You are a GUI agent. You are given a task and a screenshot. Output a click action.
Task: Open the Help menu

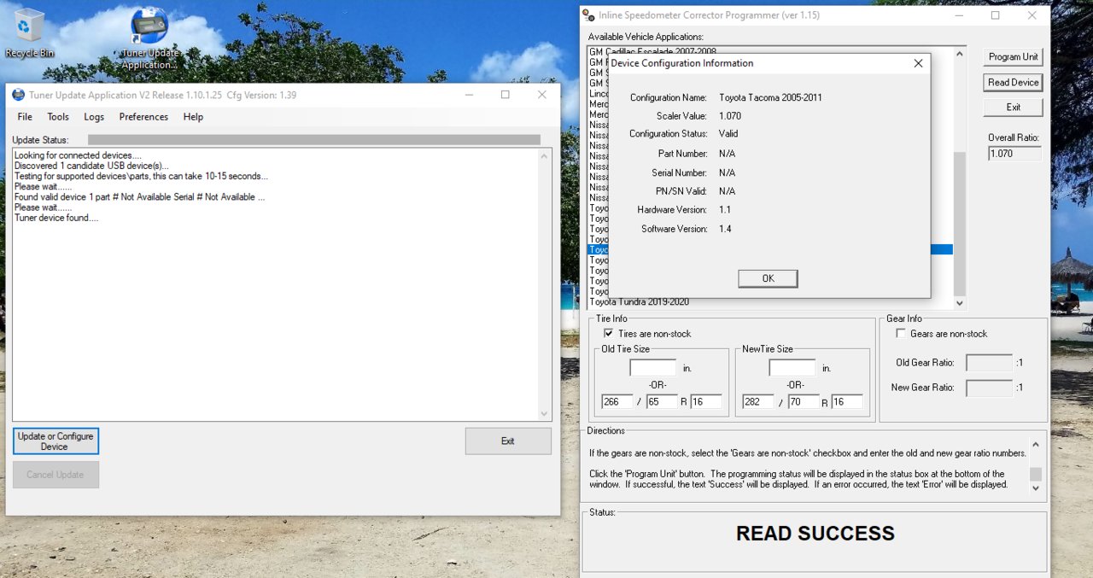click(x=193, y=117)
